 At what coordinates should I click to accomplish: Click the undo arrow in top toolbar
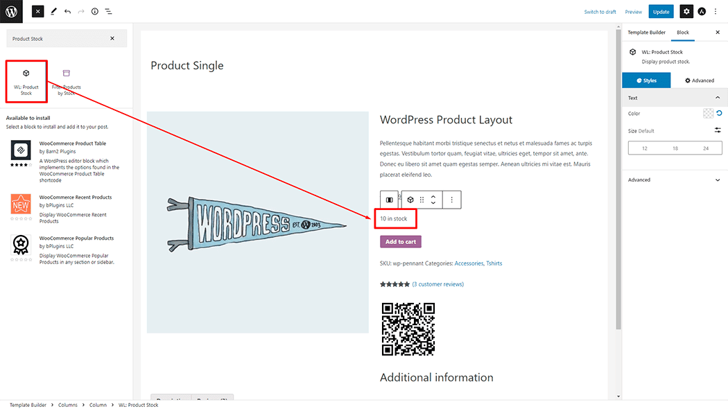(x=67, y=12)
